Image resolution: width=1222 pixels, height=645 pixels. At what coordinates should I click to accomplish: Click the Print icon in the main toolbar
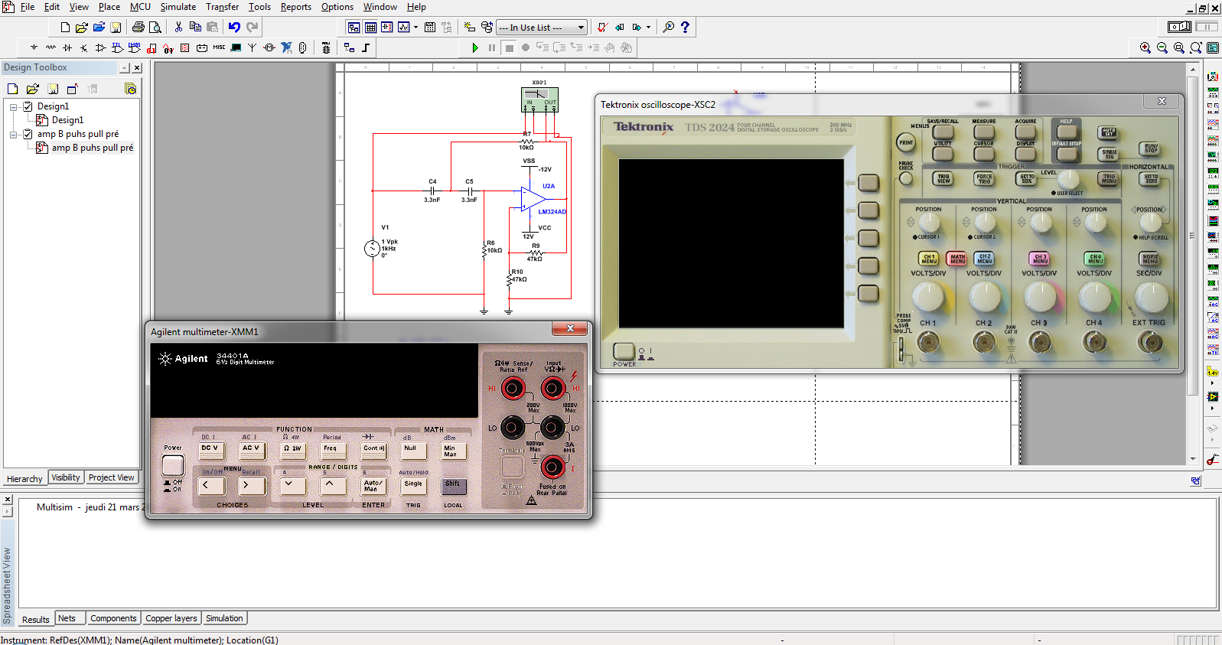138,28
